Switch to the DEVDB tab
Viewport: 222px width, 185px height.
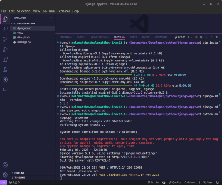tap(146, 37)
